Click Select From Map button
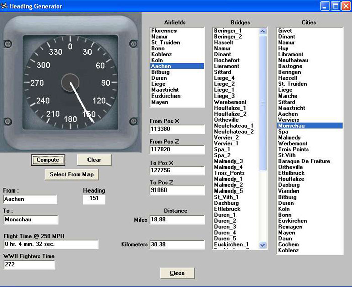The height and width of the screenshot is (287, 352). pyautogui.click(x=71, y=175)
